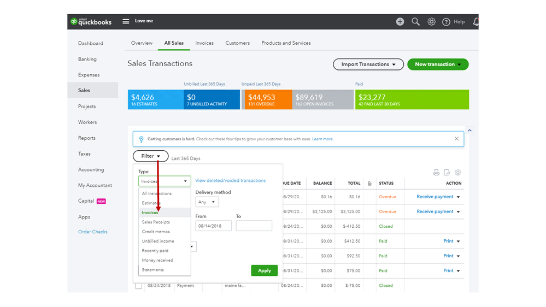Open arrow beside $92.50 Print action

point(458,256)
